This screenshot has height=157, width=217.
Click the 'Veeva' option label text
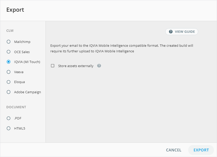point(19,72)
